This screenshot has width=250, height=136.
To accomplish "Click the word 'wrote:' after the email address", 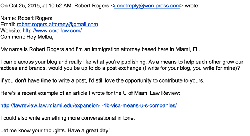I will tap(192, 6).
